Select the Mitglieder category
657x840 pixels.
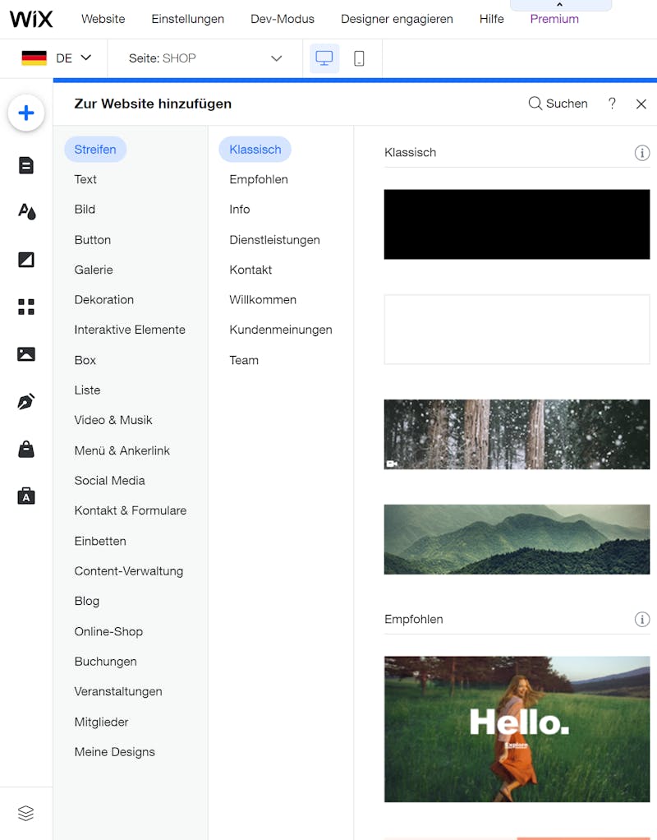(101, 722)
